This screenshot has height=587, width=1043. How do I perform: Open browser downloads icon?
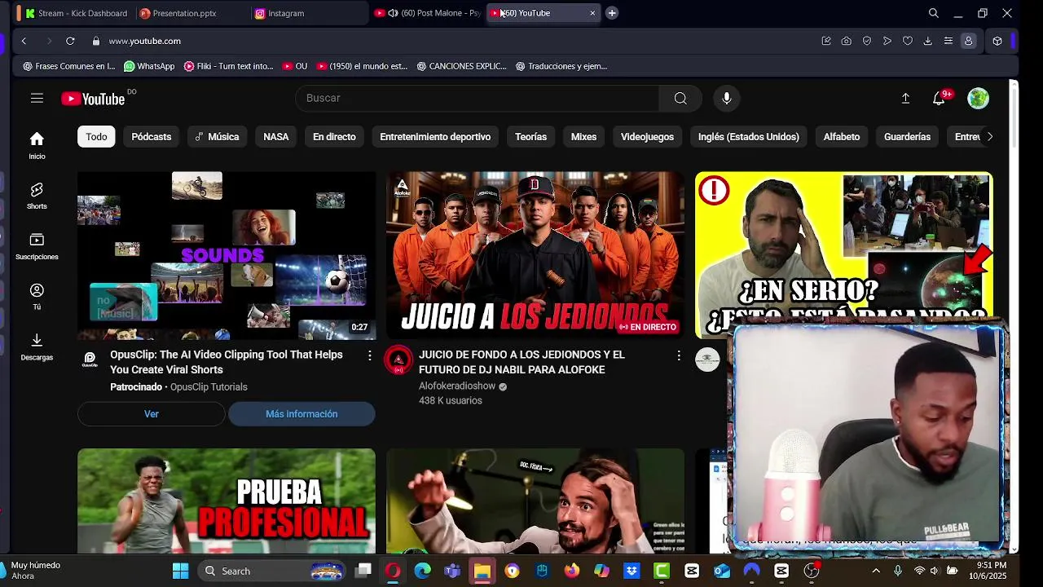tap(927, 41)
